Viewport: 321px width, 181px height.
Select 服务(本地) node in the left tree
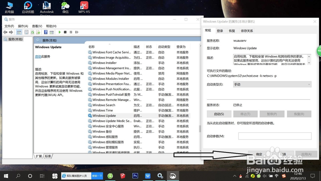tap(13, 39)
